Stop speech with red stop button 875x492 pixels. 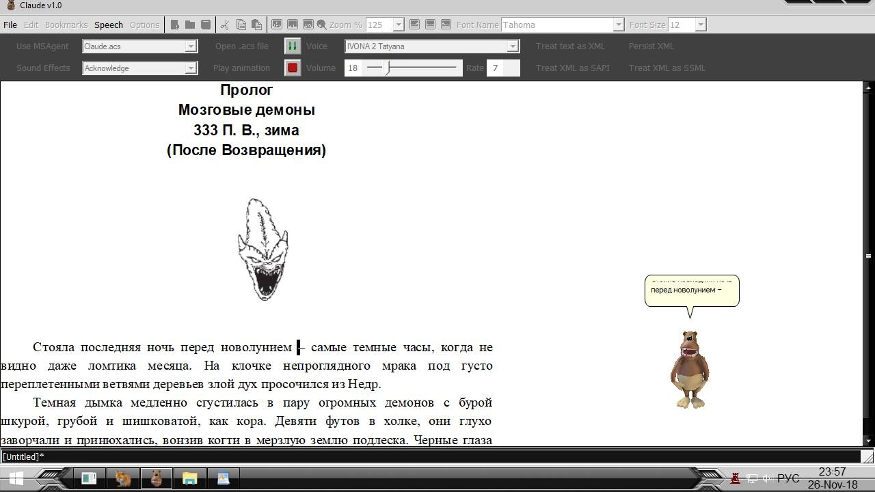[293, 68]
